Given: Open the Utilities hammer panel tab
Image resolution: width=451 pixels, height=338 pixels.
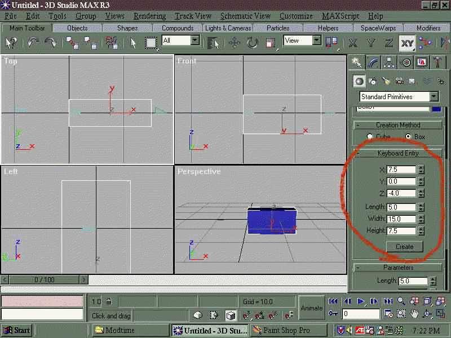Looking at the screenshot, I should (438, 63).
